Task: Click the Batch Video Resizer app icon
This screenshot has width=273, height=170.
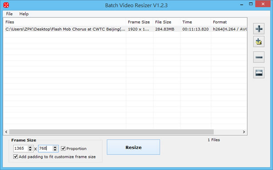Action: click(x=6, y=5)
